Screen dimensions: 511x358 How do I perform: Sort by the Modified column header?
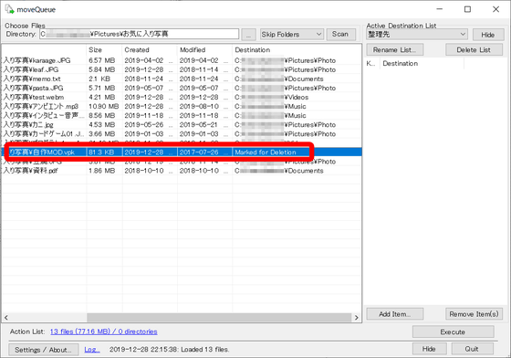(204, 50)
